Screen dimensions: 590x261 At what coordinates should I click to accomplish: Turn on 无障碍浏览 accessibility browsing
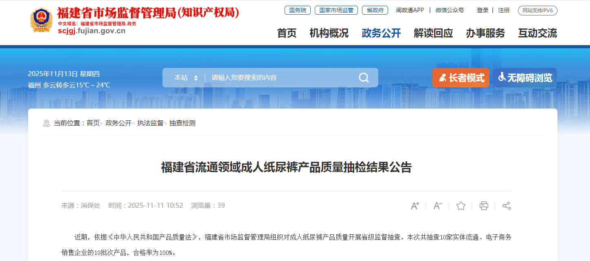525,78
